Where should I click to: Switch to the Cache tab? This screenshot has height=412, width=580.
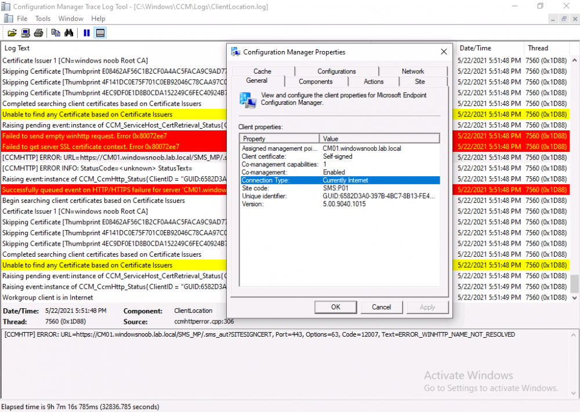pyautogui.click(x=263, y=71)
